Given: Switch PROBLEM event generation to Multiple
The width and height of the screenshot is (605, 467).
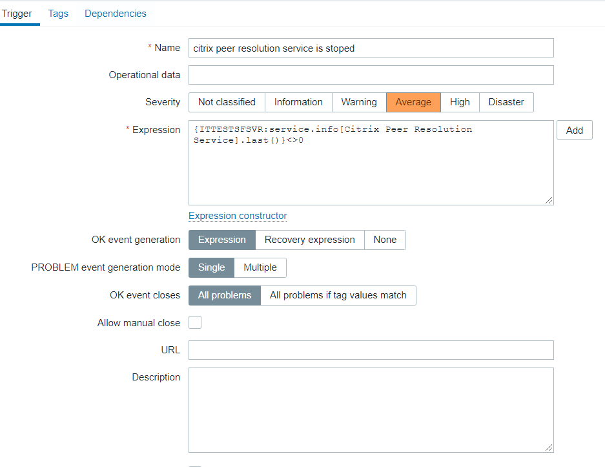Looking at the screenshot, I should tap(260, 267).
